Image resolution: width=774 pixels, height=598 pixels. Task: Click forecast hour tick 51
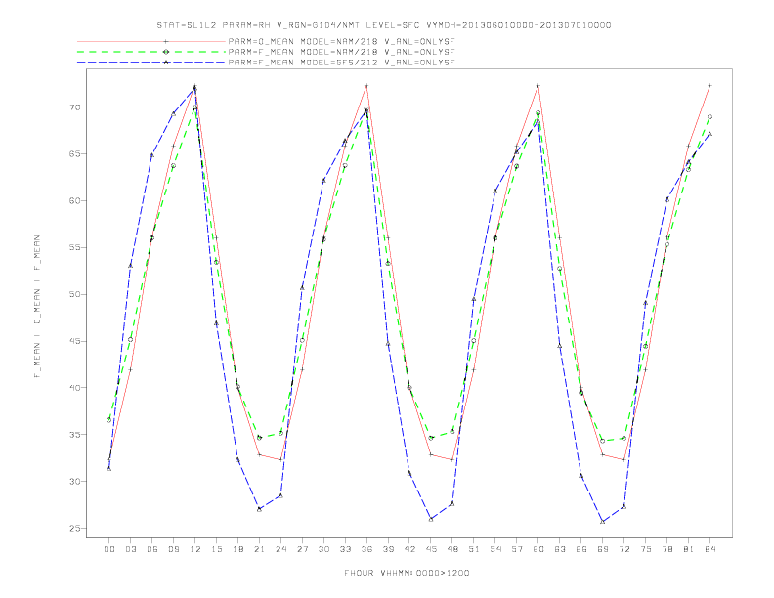click(x=474, y=549)
